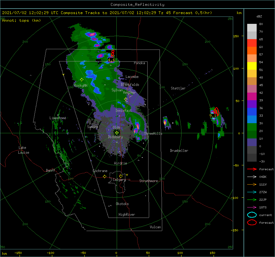Pick the bright yellow swatch in dBZ scale
275x257 pixels.
coord(252,66)
